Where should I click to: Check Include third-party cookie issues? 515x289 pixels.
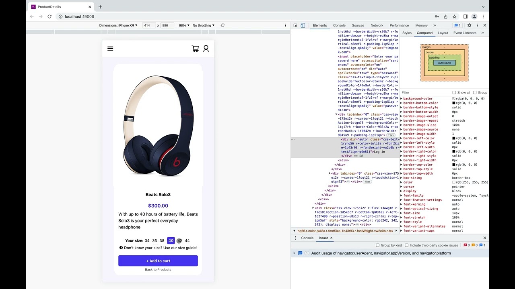(x=407, y=245)
